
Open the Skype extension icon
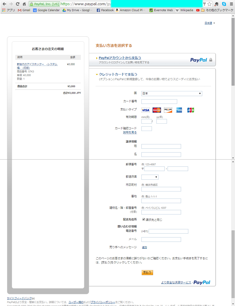coord(224,4)
